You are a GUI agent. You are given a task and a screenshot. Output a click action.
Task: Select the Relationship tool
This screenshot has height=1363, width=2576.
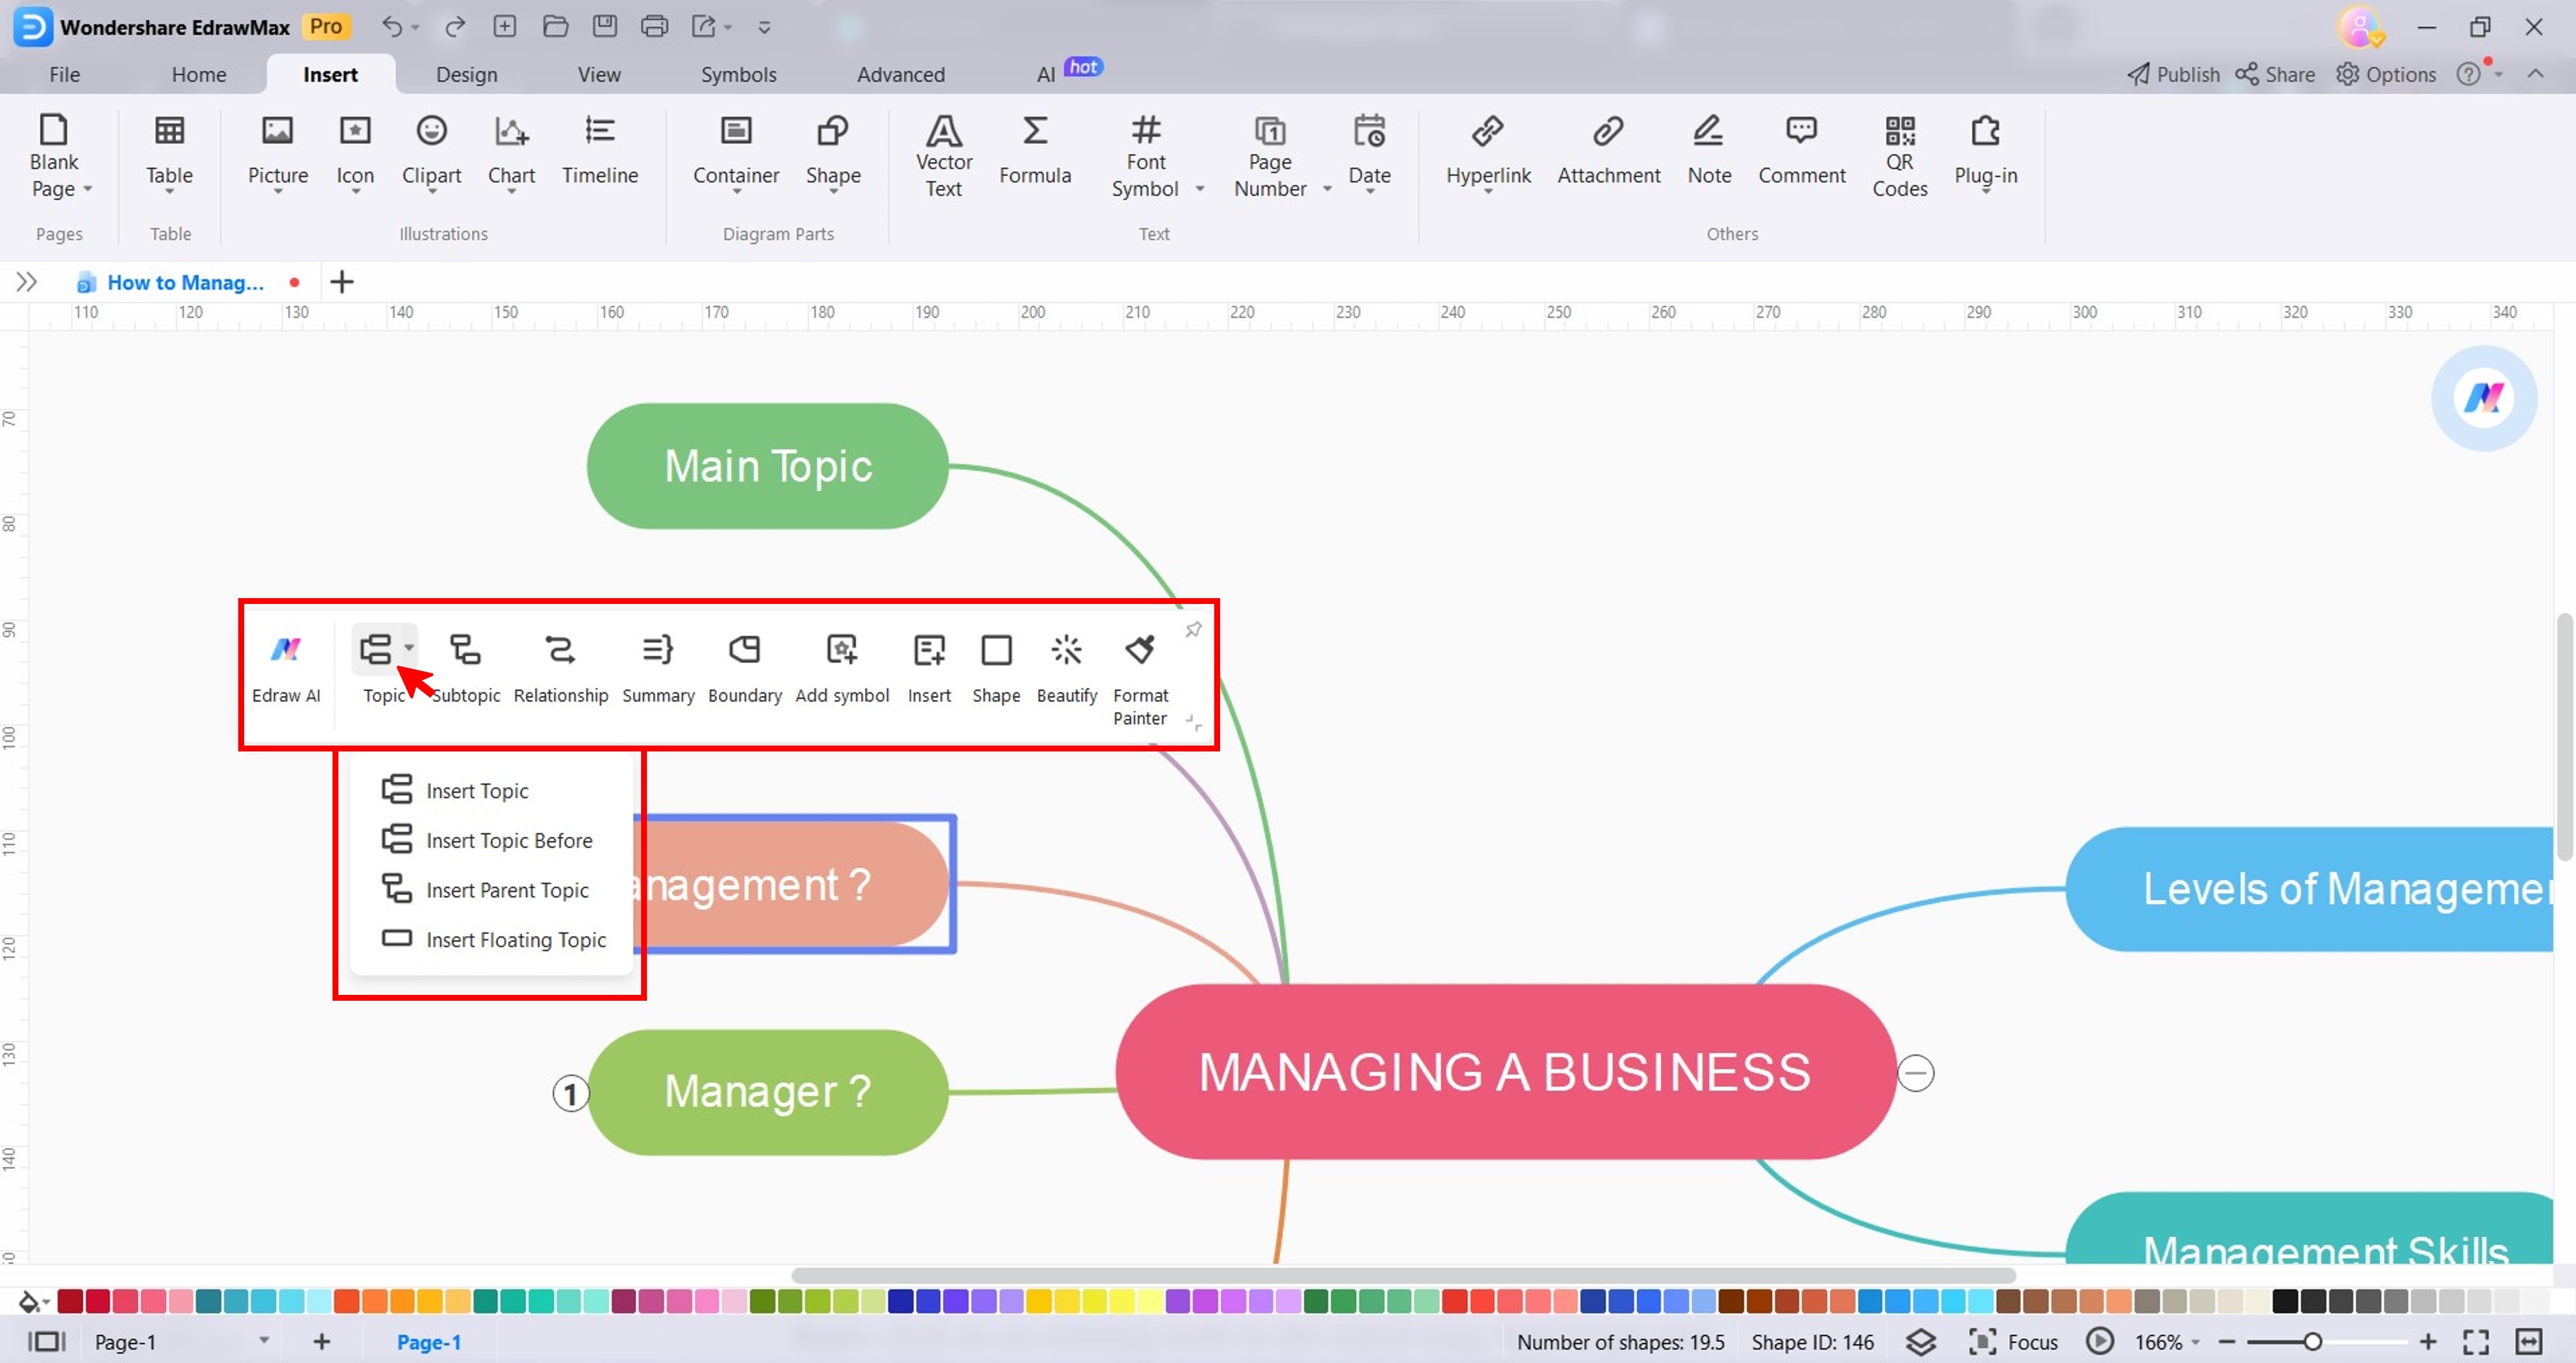[560, 670]
